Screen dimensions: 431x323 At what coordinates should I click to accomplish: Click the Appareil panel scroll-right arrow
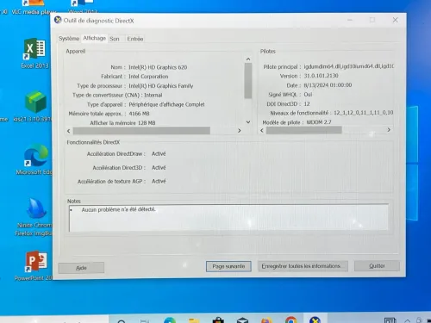point(240,131)
